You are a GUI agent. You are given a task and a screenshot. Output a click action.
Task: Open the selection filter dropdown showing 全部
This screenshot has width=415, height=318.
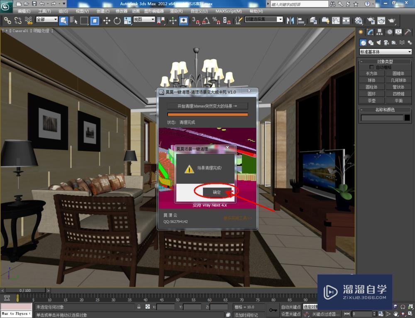(x=46, y=19)
